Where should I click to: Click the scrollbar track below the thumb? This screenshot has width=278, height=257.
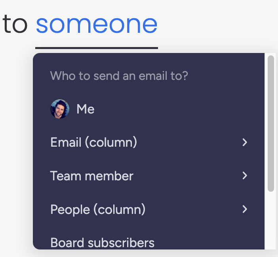pyautogui.click(x=271, y=220)
